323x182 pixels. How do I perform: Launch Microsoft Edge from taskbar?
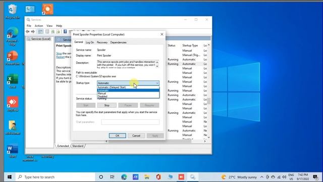[124, 177]
